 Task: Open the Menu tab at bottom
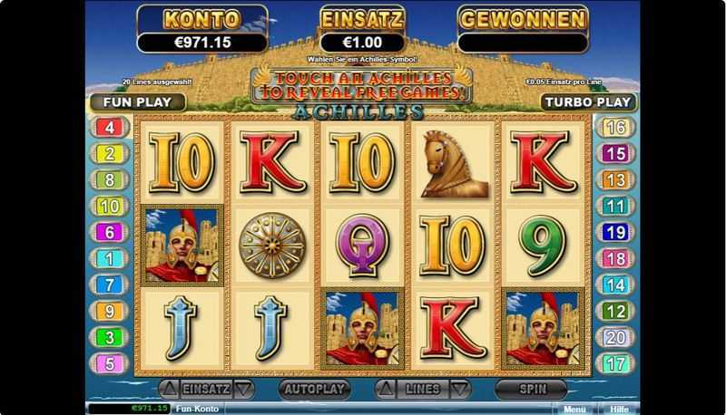click(574, 409)
